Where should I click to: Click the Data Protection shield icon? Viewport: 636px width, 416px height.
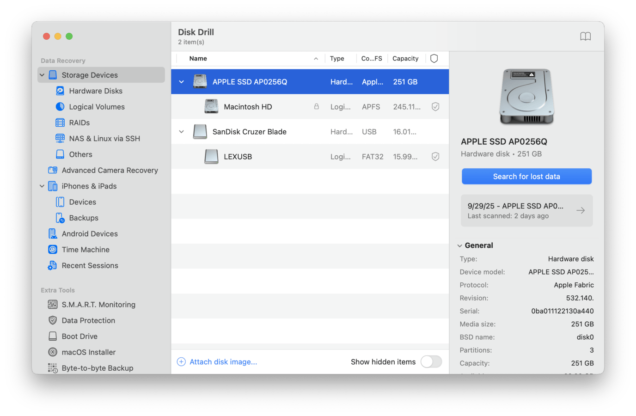(x=53, y=320)
